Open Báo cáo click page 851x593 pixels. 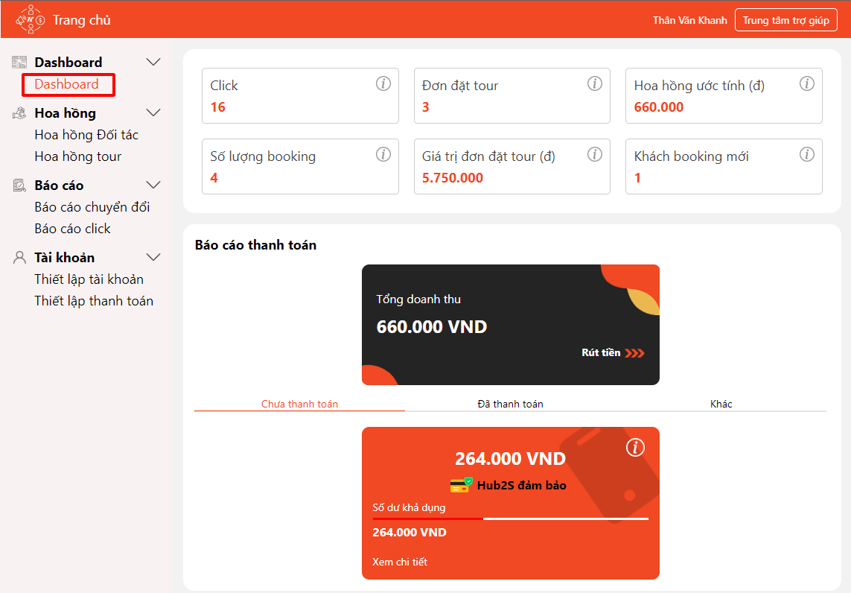coord(73,229)
